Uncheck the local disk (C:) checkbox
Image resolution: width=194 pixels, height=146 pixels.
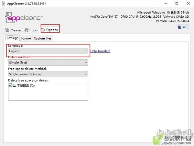(10, 85)
